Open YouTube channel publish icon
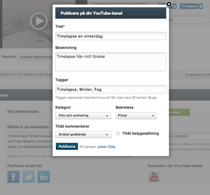Viewport: 210px width, 195px height. point(154,176)
